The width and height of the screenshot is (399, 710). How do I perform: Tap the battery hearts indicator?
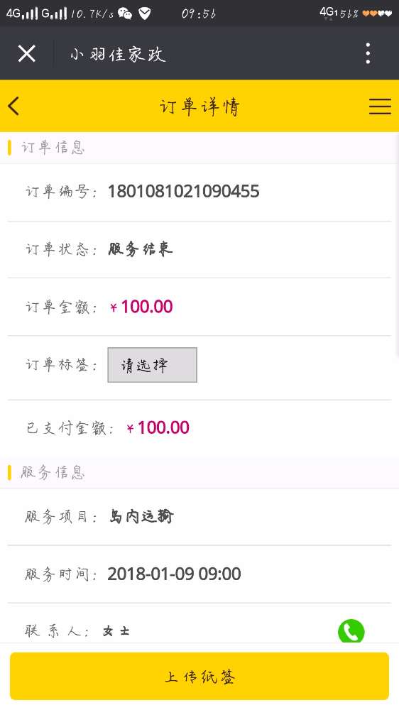tap(377, 13)
